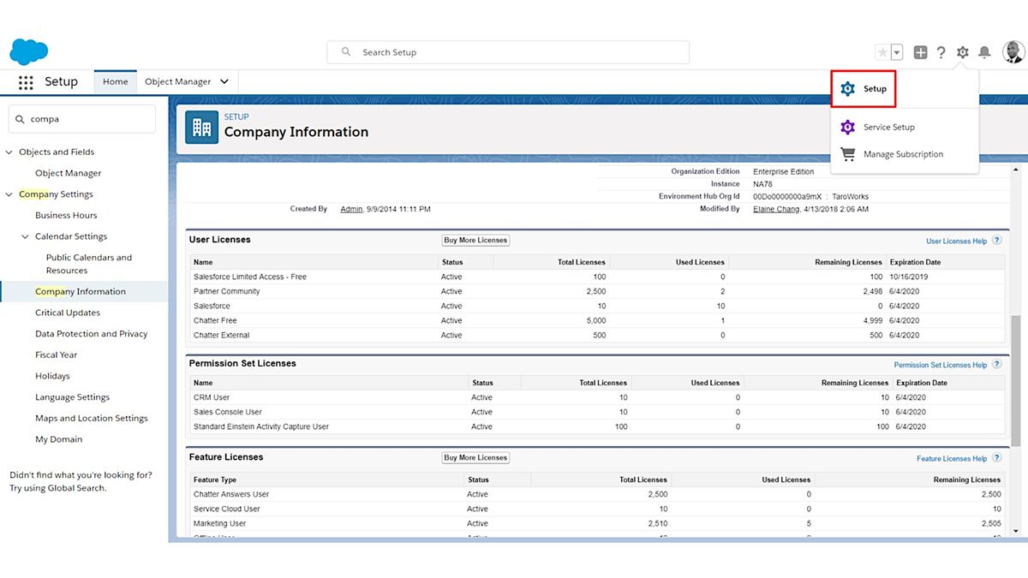Click the setup gear icon in header
1028x578 pixels.
coord(963,52)
